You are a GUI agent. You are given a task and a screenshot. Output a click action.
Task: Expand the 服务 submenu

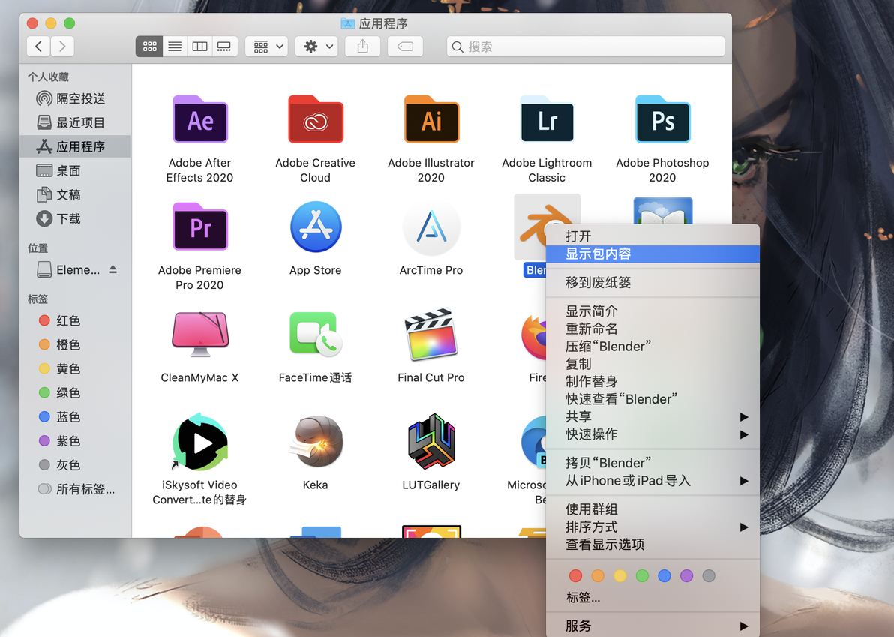pyautogui.click(x=652, y=626)
